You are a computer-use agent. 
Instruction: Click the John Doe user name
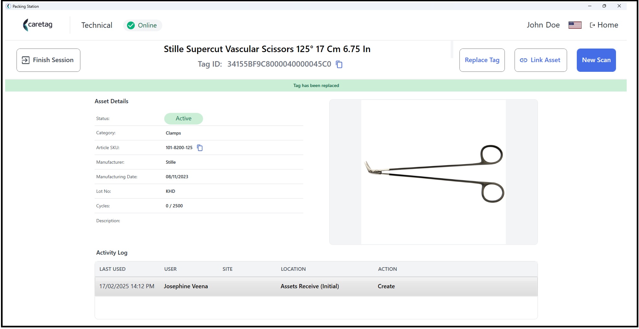coord(543,25)
